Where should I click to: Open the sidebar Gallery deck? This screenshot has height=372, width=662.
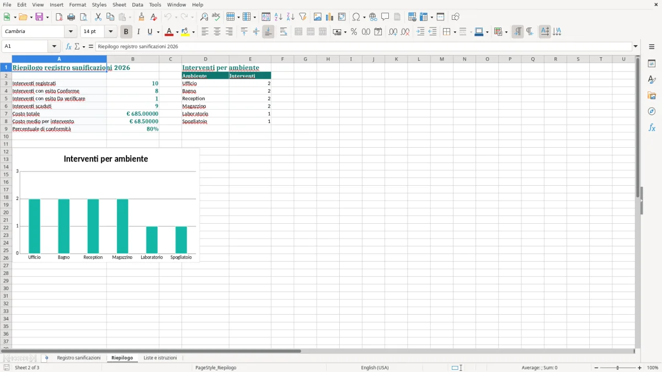coord(652,95)
